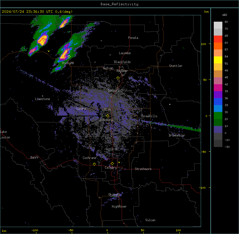Click the Airdrie city label

[112, 149]
